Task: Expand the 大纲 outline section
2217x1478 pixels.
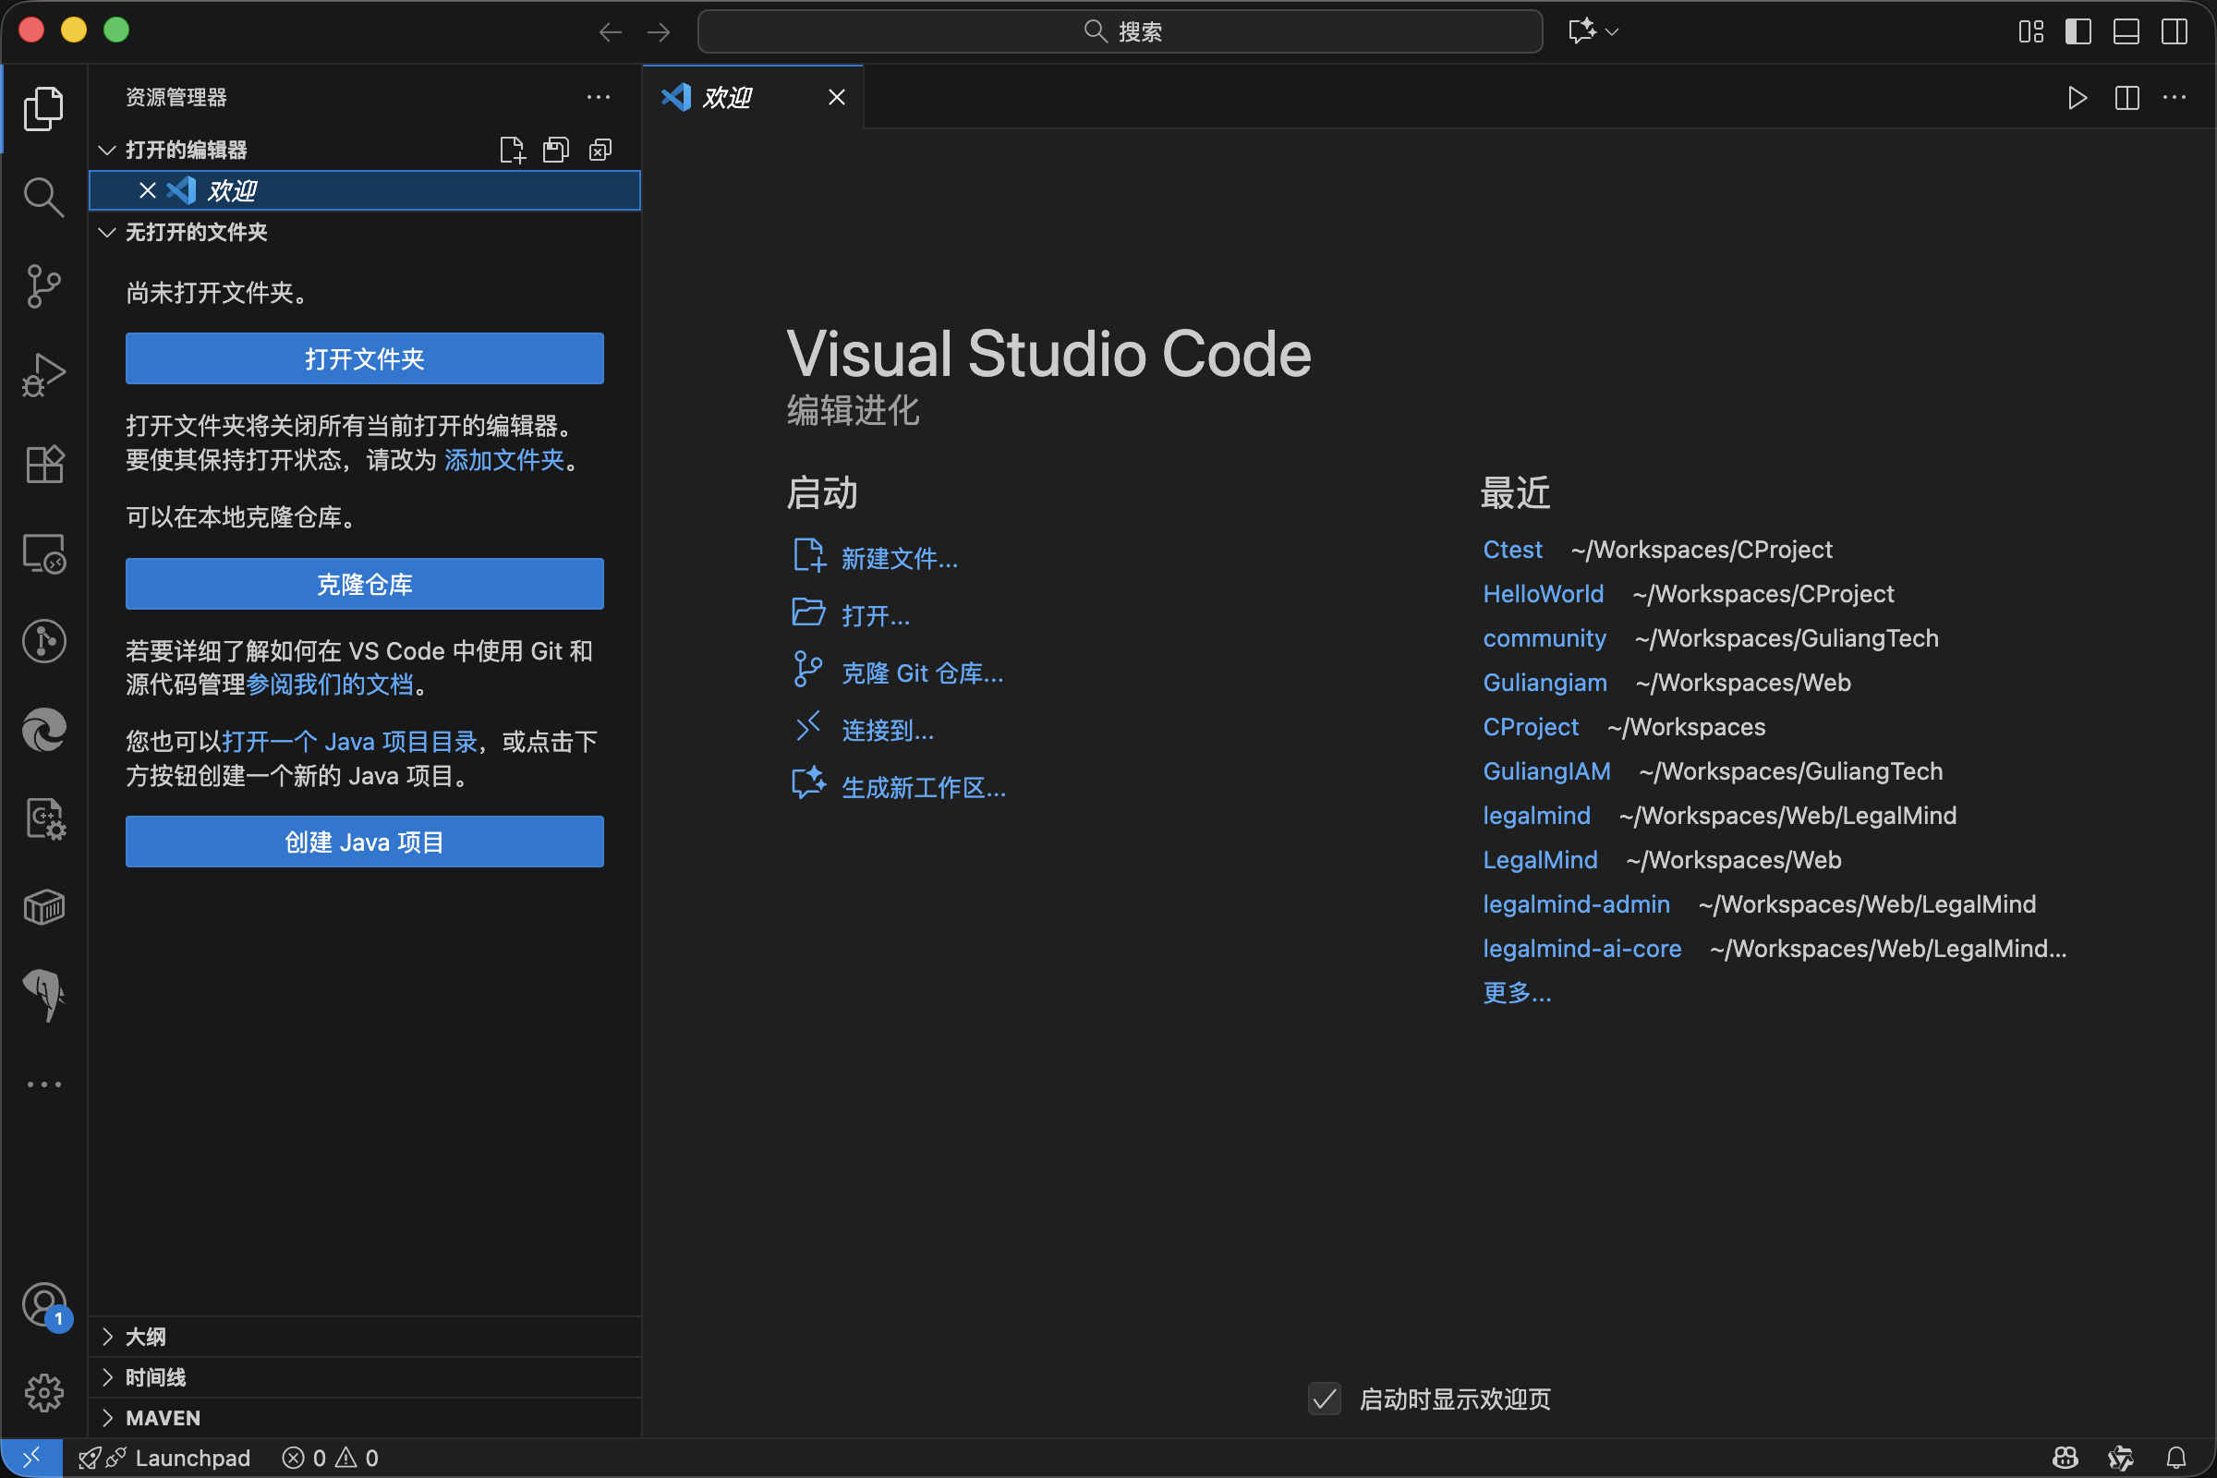Action: coord(145,1337)
